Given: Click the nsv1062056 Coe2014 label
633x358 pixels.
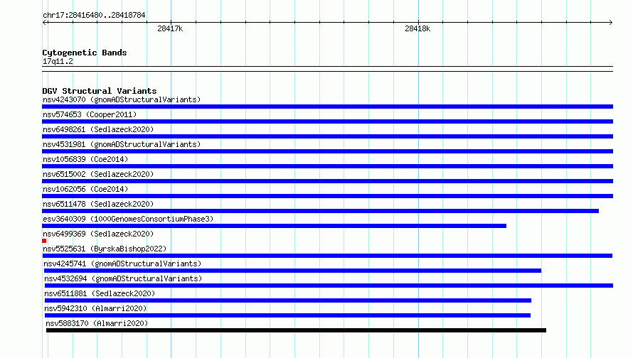Looking at the screenshot, I should 85,189.
